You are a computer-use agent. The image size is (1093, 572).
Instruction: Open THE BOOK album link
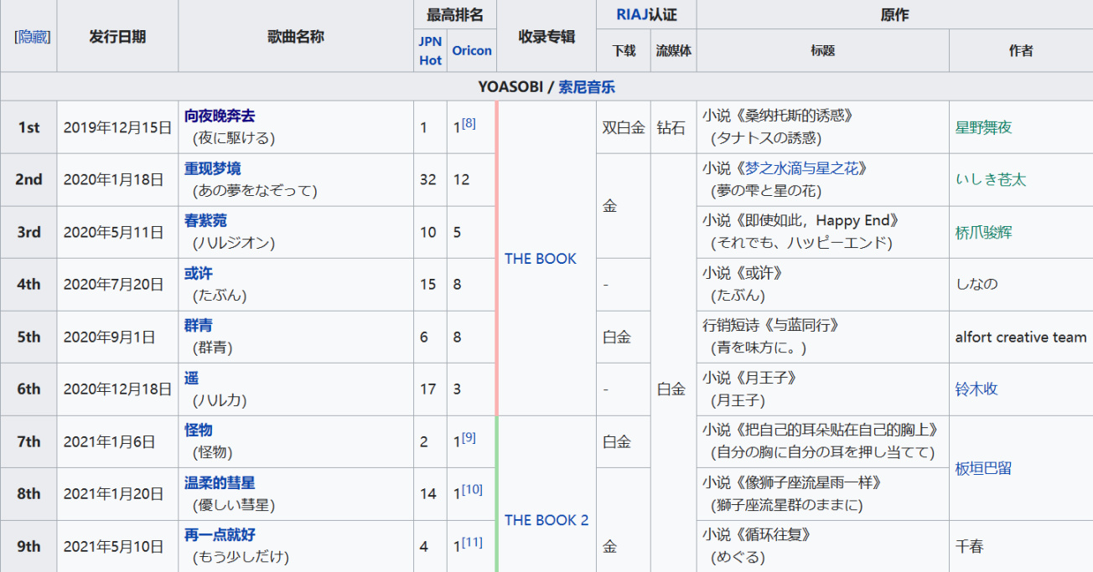click(x=541, y=258)
